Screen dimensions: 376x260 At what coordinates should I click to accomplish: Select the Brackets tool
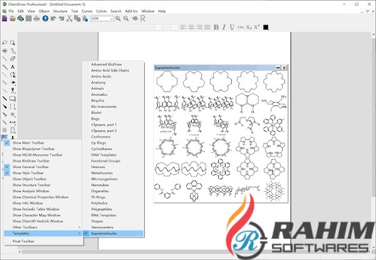click(x=13, y=107)
